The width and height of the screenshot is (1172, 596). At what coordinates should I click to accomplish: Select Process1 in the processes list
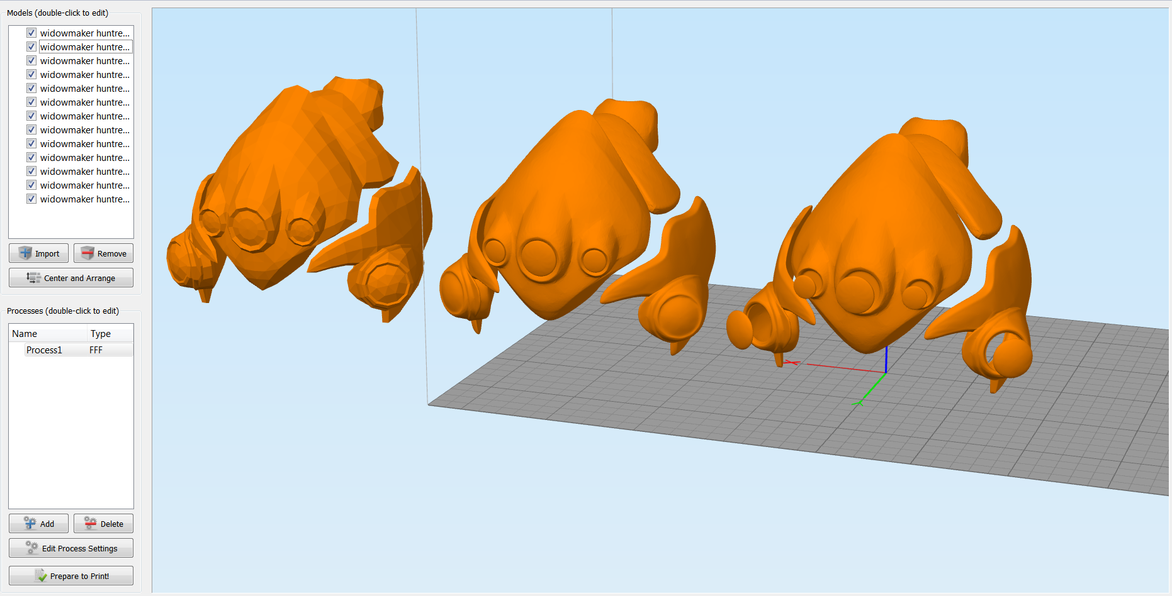(x=44, y=350)
